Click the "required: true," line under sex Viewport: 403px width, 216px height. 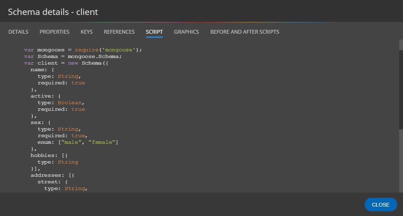click(x=63, y=136)
